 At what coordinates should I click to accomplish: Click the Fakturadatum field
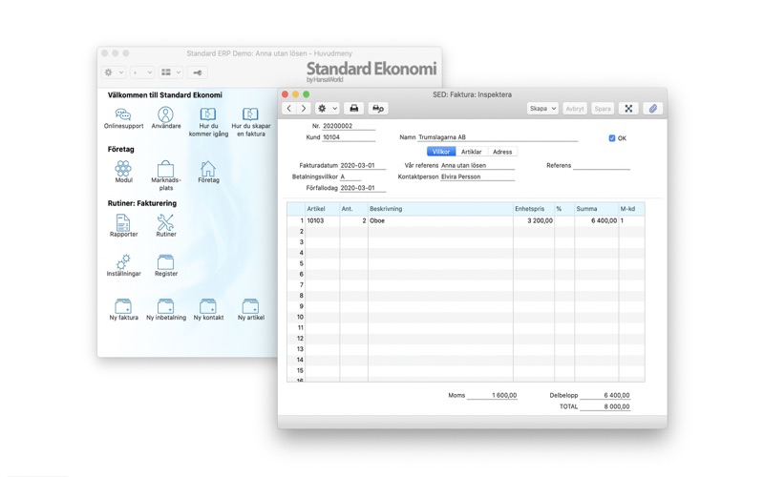click(x=363, y=165)
